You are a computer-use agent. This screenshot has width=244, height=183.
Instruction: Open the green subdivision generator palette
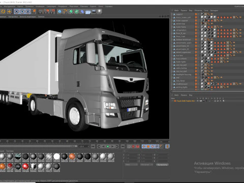point(71,12)
